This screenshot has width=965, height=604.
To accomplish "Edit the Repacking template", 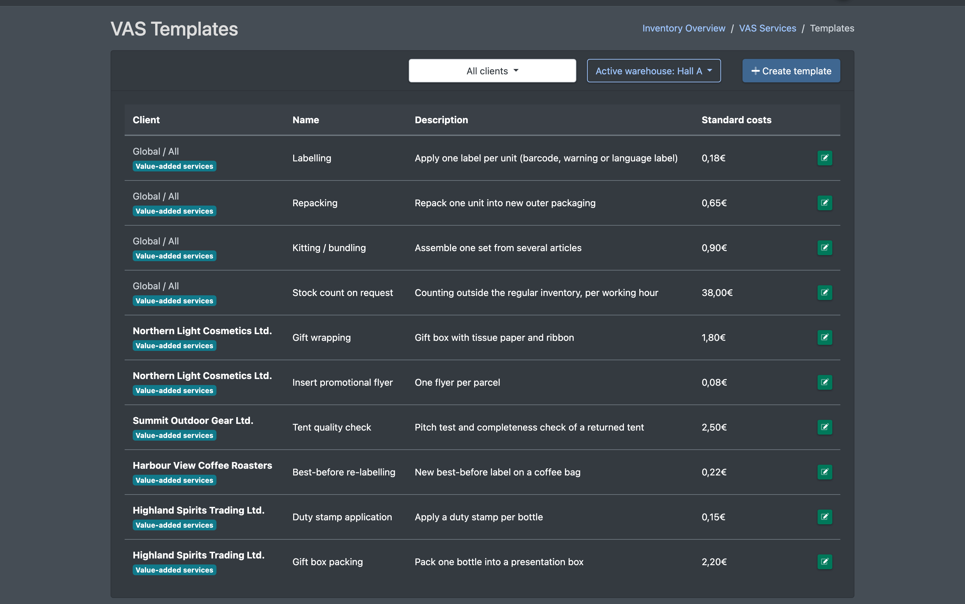I will [x=824, y=203].
